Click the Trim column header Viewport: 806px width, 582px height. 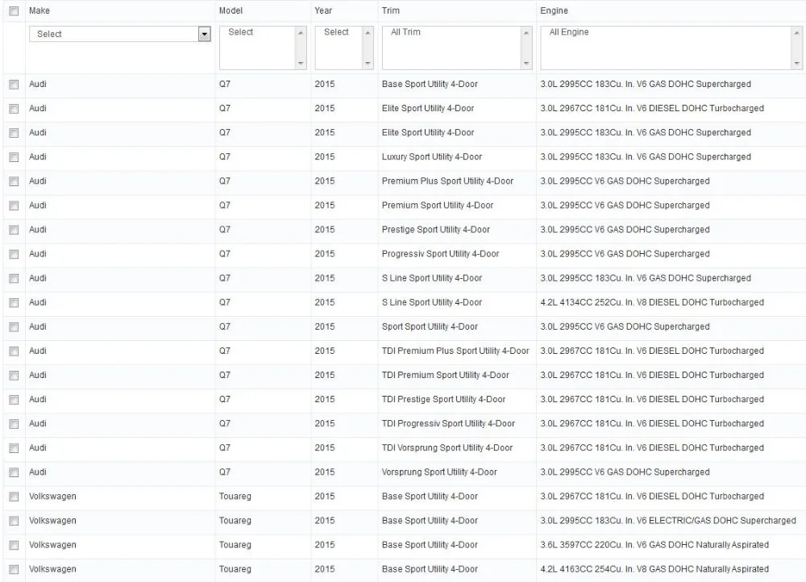coord(391,10)
